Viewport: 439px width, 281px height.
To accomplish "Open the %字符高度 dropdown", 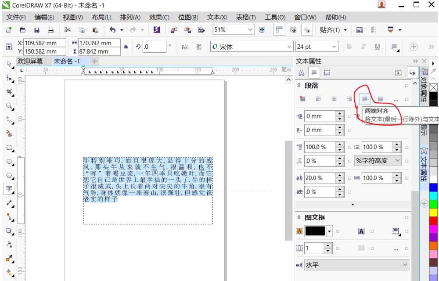I will pyautogui.click(x=378, y=161).
